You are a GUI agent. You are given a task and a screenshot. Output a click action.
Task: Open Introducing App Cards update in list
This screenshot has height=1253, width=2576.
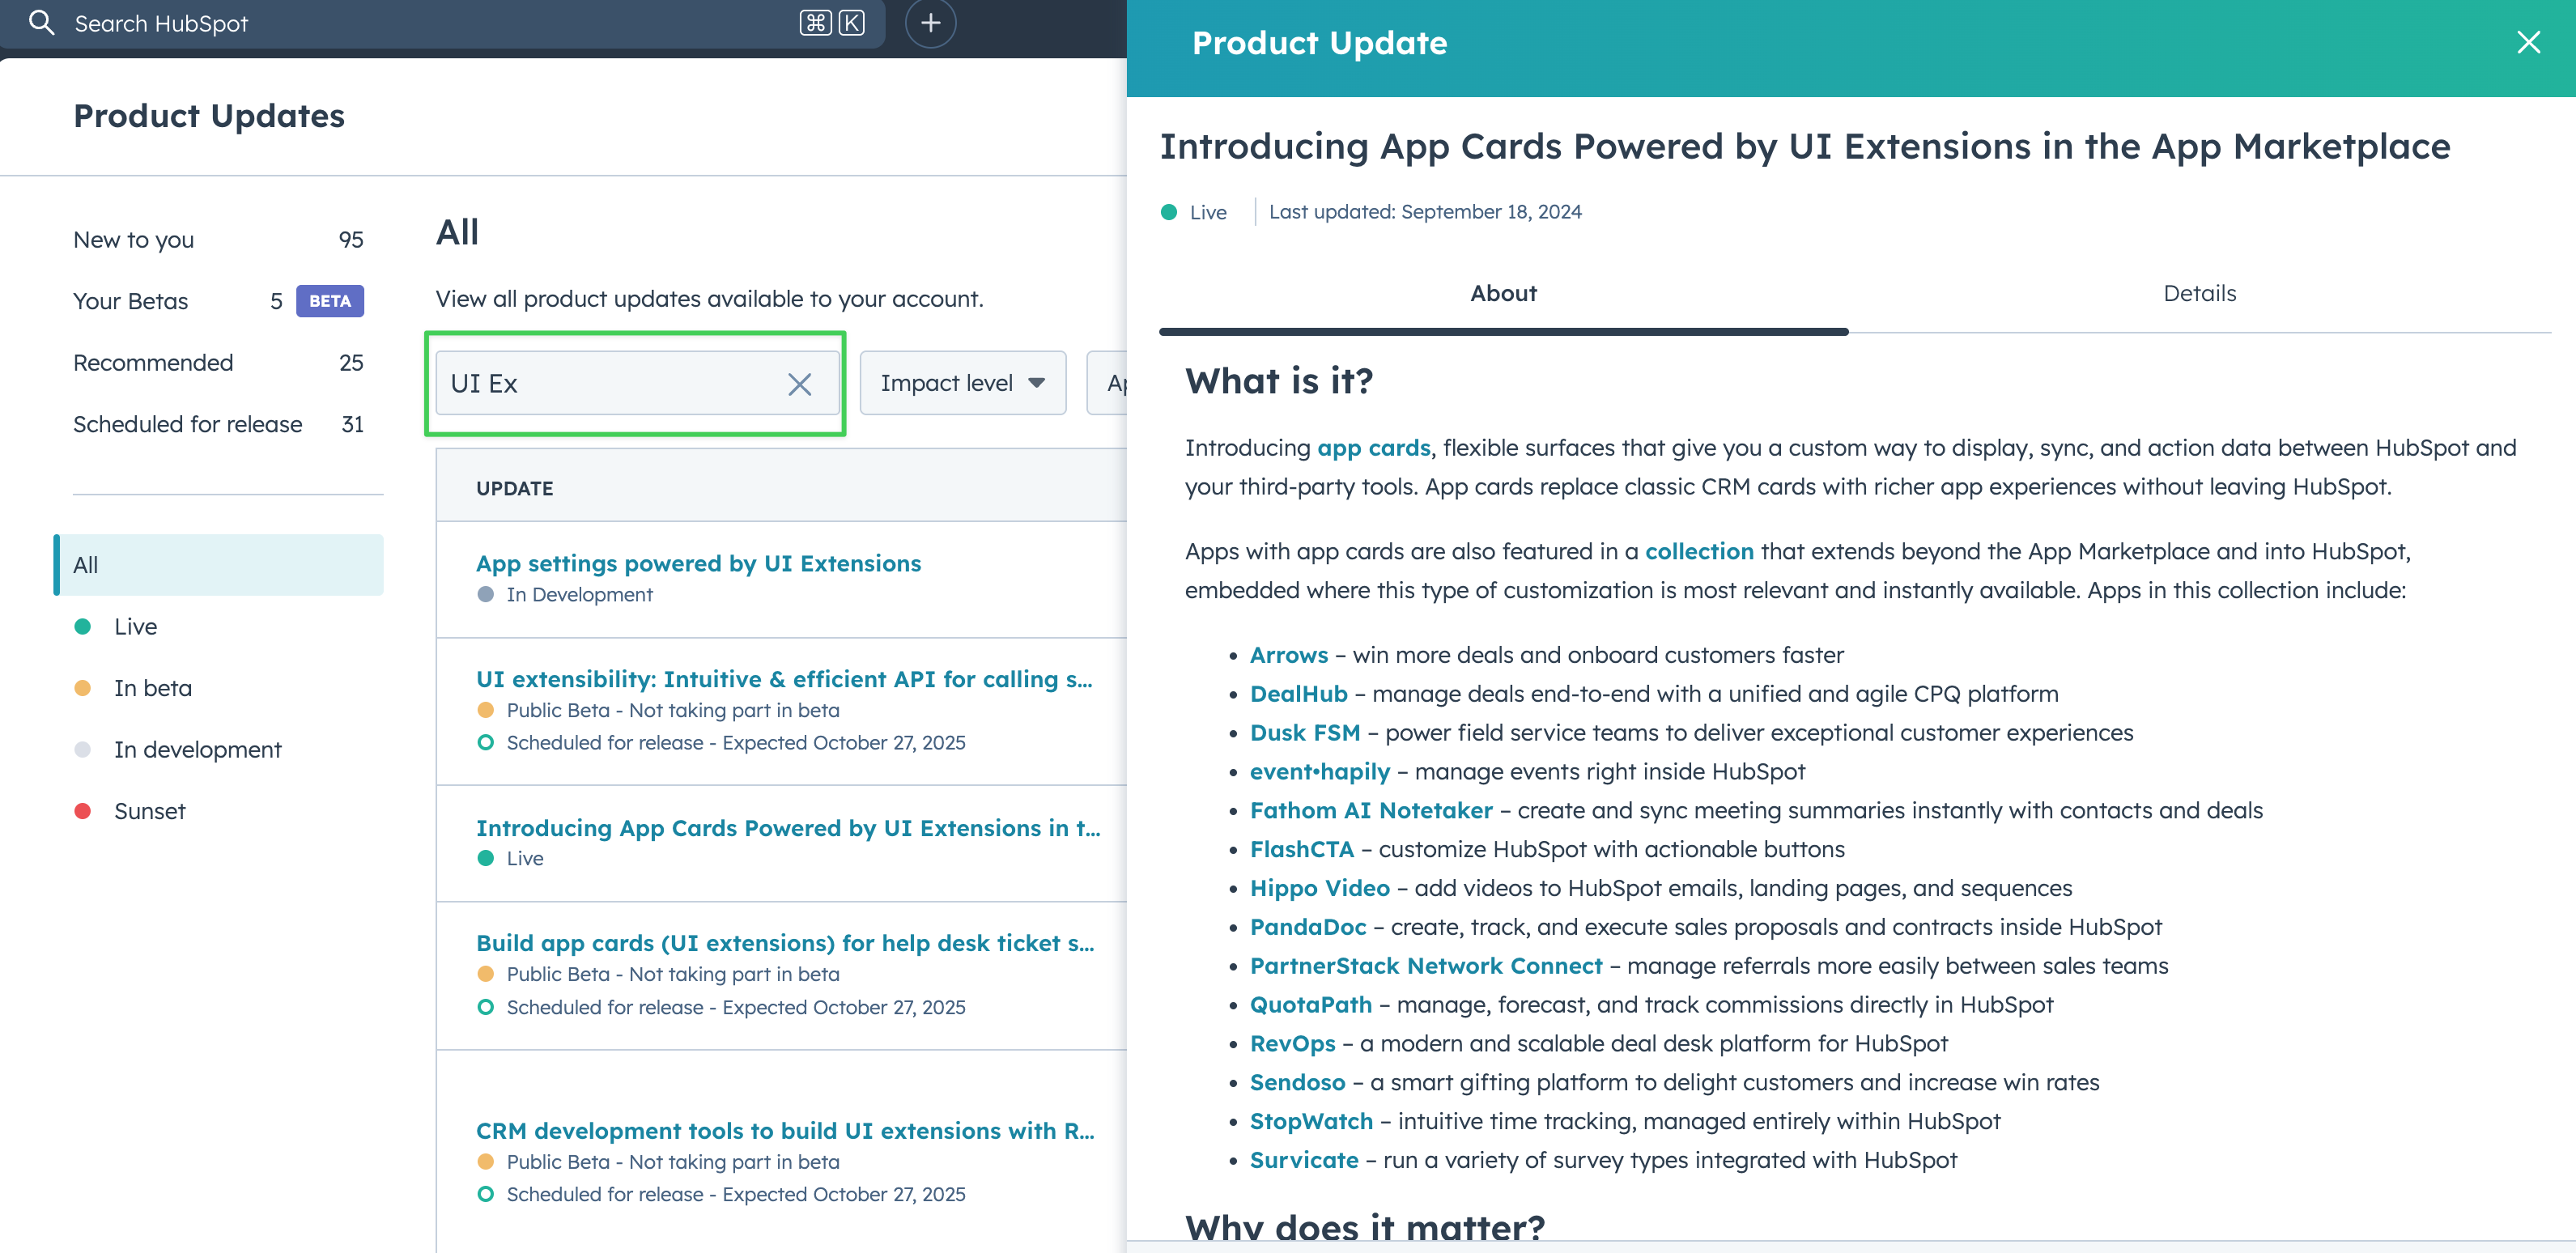(788, 828)
